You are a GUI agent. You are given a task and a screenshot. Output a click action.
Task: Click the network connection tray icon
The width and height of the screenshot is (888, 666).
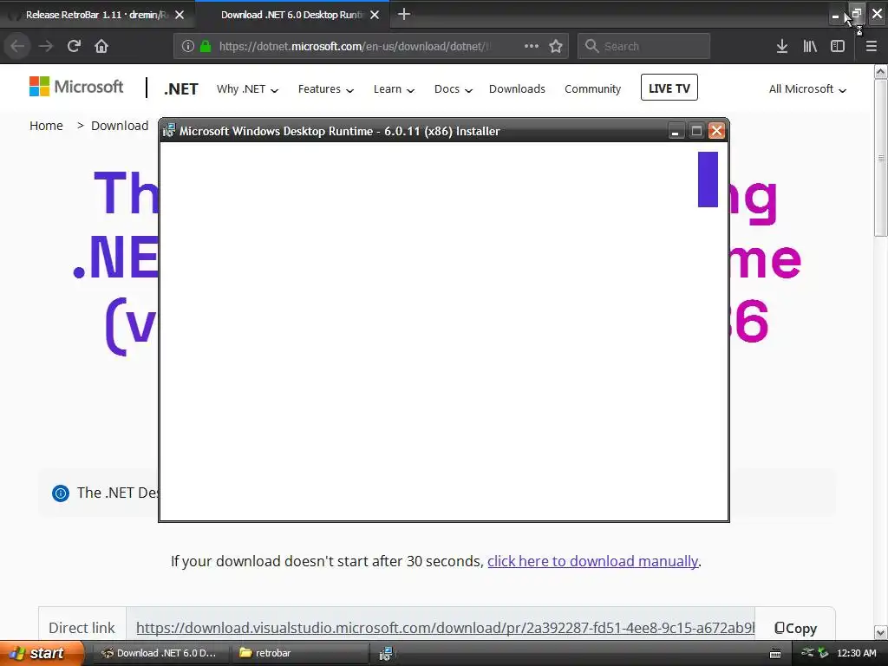coord(807,652)
